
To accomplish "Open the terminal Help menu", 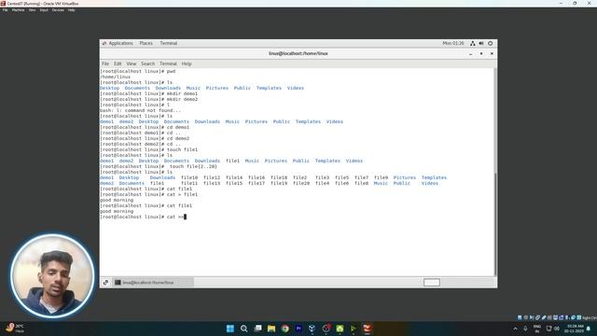I will (x=187, y=63).
